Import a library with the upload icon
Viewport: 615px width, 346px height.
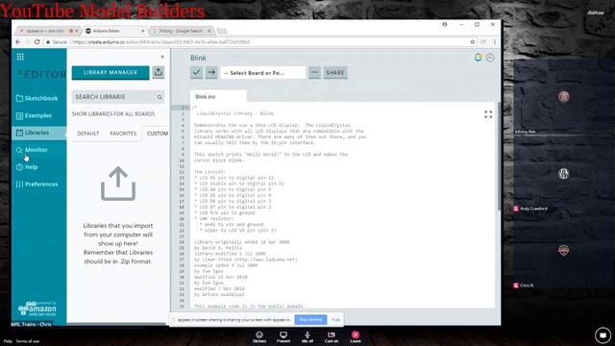point(159,72)
